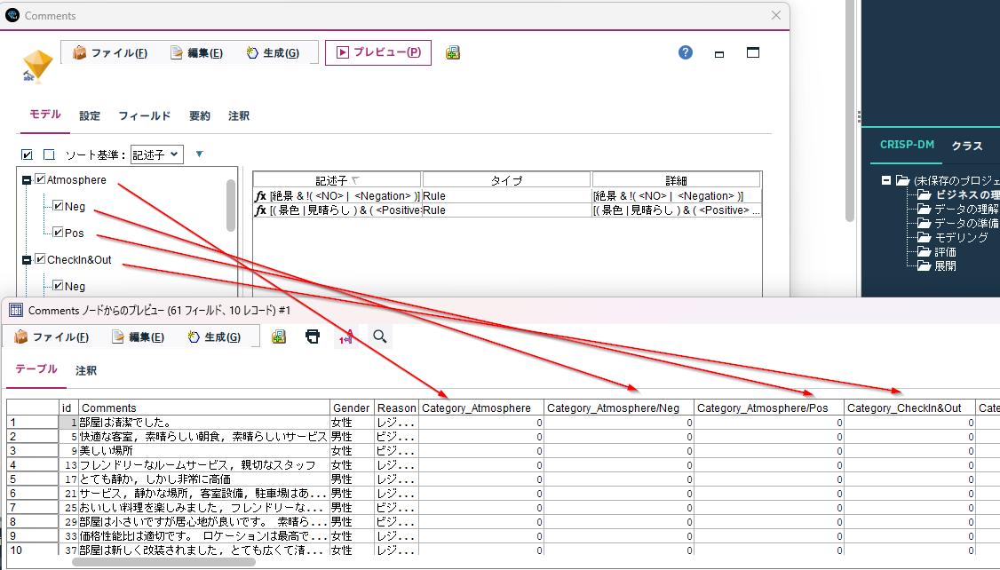
Task: Switch to the モデル tab
Action: tap(45, 115)
